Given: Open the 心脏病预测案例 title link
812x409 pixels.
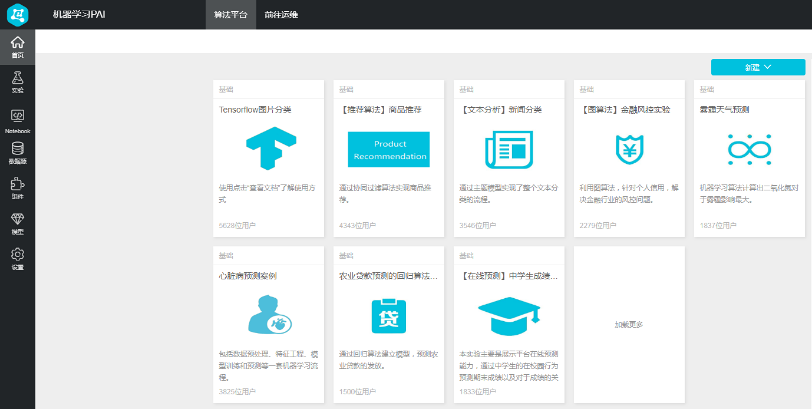Looking at the screenshot, I should [247, 276].
